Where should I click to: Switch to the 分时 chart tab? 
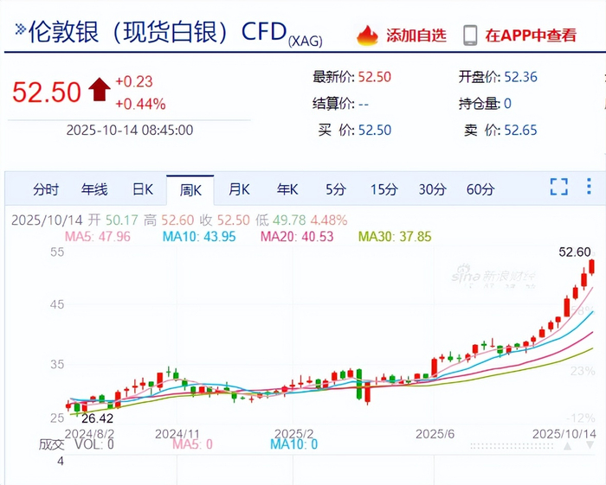[46, 189]
